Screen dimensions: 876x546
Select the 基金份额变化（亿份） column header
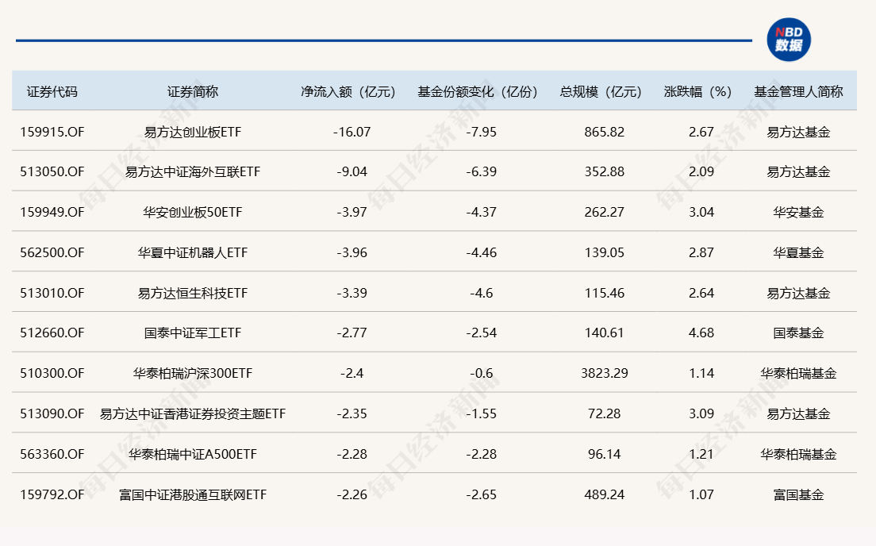pos(478,91)
